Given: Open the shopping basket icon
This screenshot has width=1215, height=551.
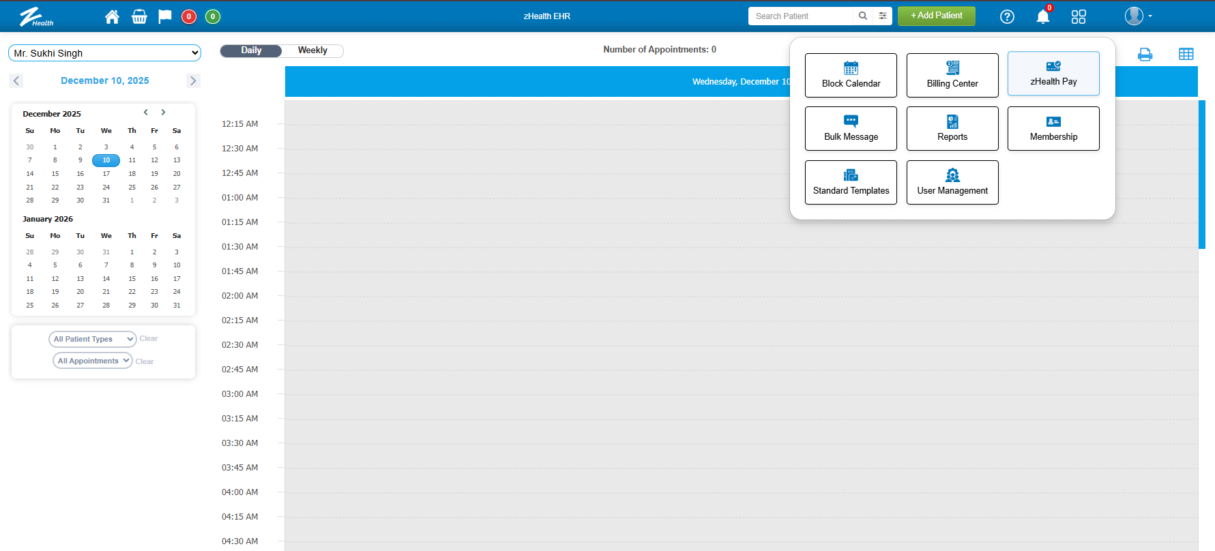Looking at the screenshot, I should (139, 16).
